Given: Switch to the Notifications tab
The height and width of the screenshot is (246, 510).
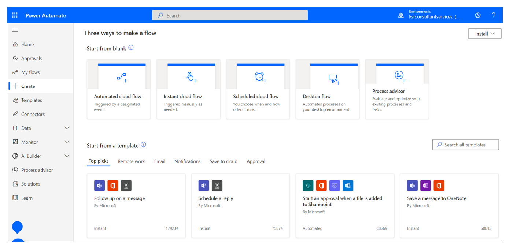Looking at the screenshot, I should pyautogui.click(x=187, y=161).
